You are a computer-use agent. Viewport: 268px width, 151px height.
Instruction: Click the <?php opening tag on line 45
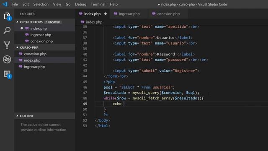click(109, 82)
